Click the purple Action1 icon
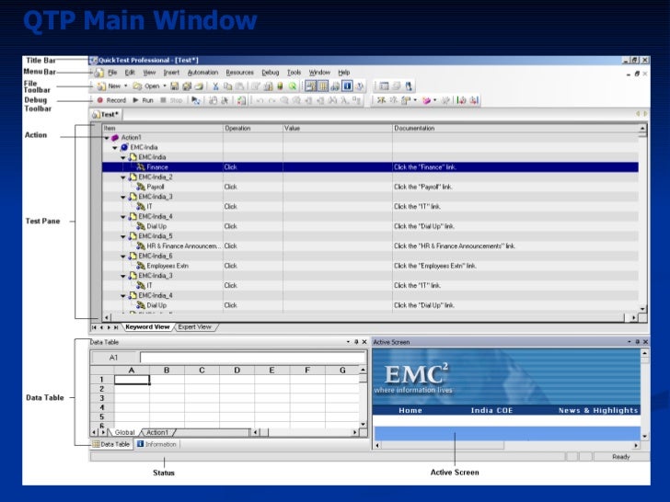670x502 pixels. 114,138
